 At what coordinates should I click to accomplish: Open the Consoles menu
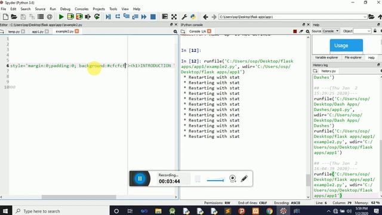click(x=82, y=9)
